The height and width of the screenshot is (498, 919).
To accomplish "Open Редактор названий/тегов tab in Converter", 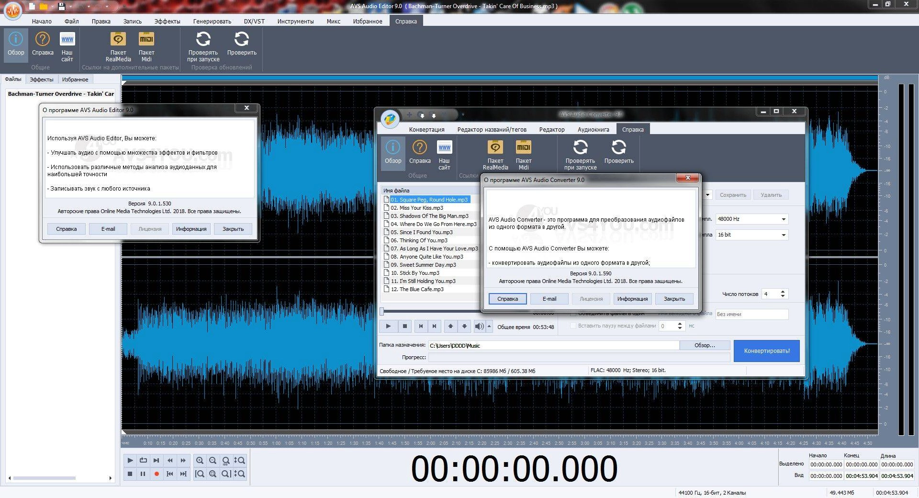I will coord(492,129).
